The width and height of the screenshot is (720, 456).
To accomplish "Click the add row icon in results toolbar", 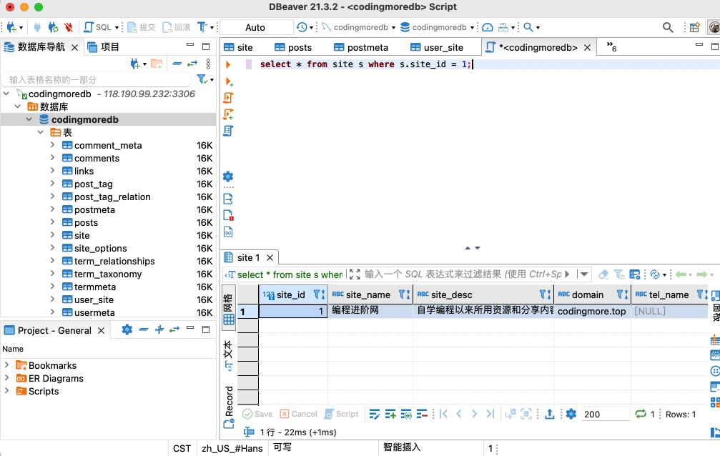I will tap(390, 414).
